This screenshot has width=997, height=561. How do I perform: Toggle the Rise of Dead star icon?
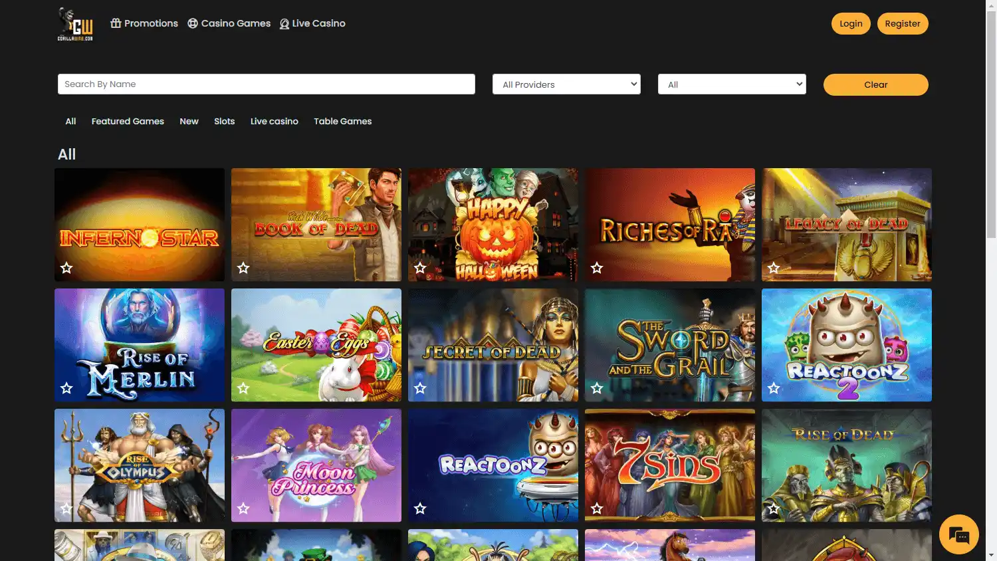[774, 508]
